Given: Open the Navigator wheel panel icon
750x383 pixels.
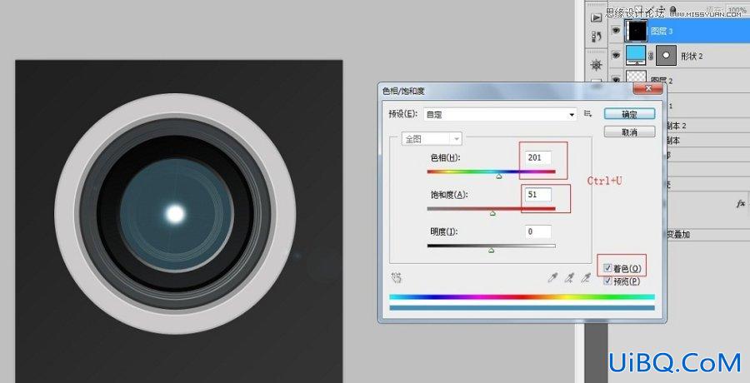Looking at the screenshot, I should coord(596,65).
